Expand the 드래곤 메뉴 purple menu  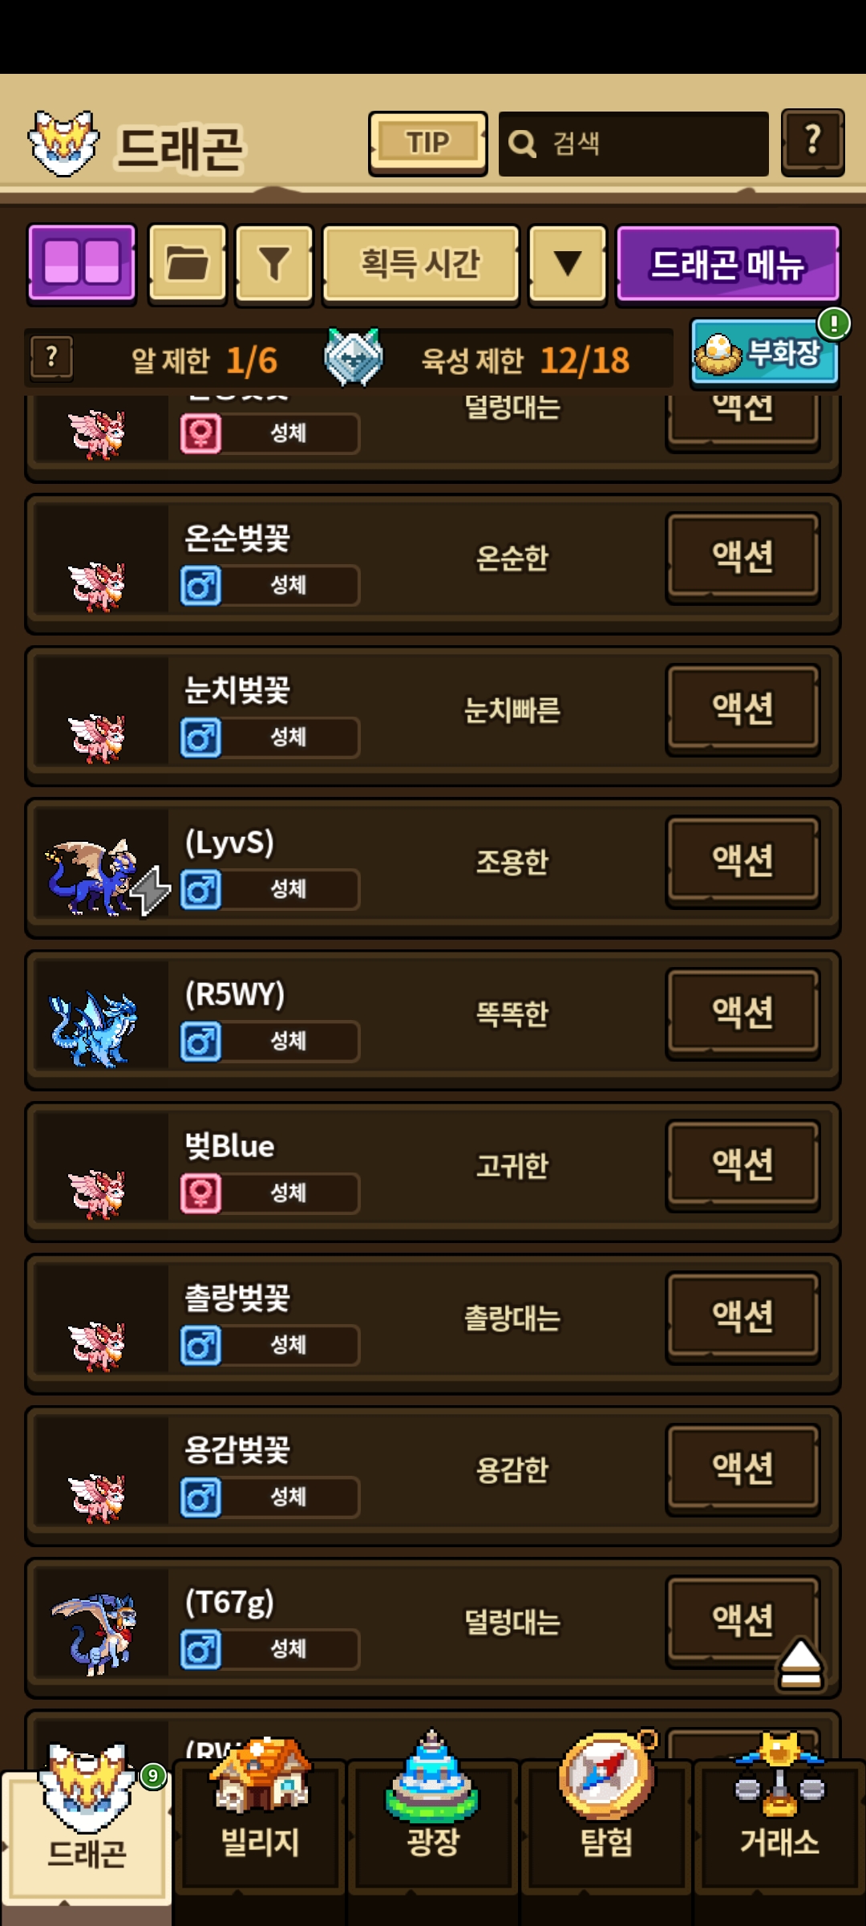click(728, 264)
